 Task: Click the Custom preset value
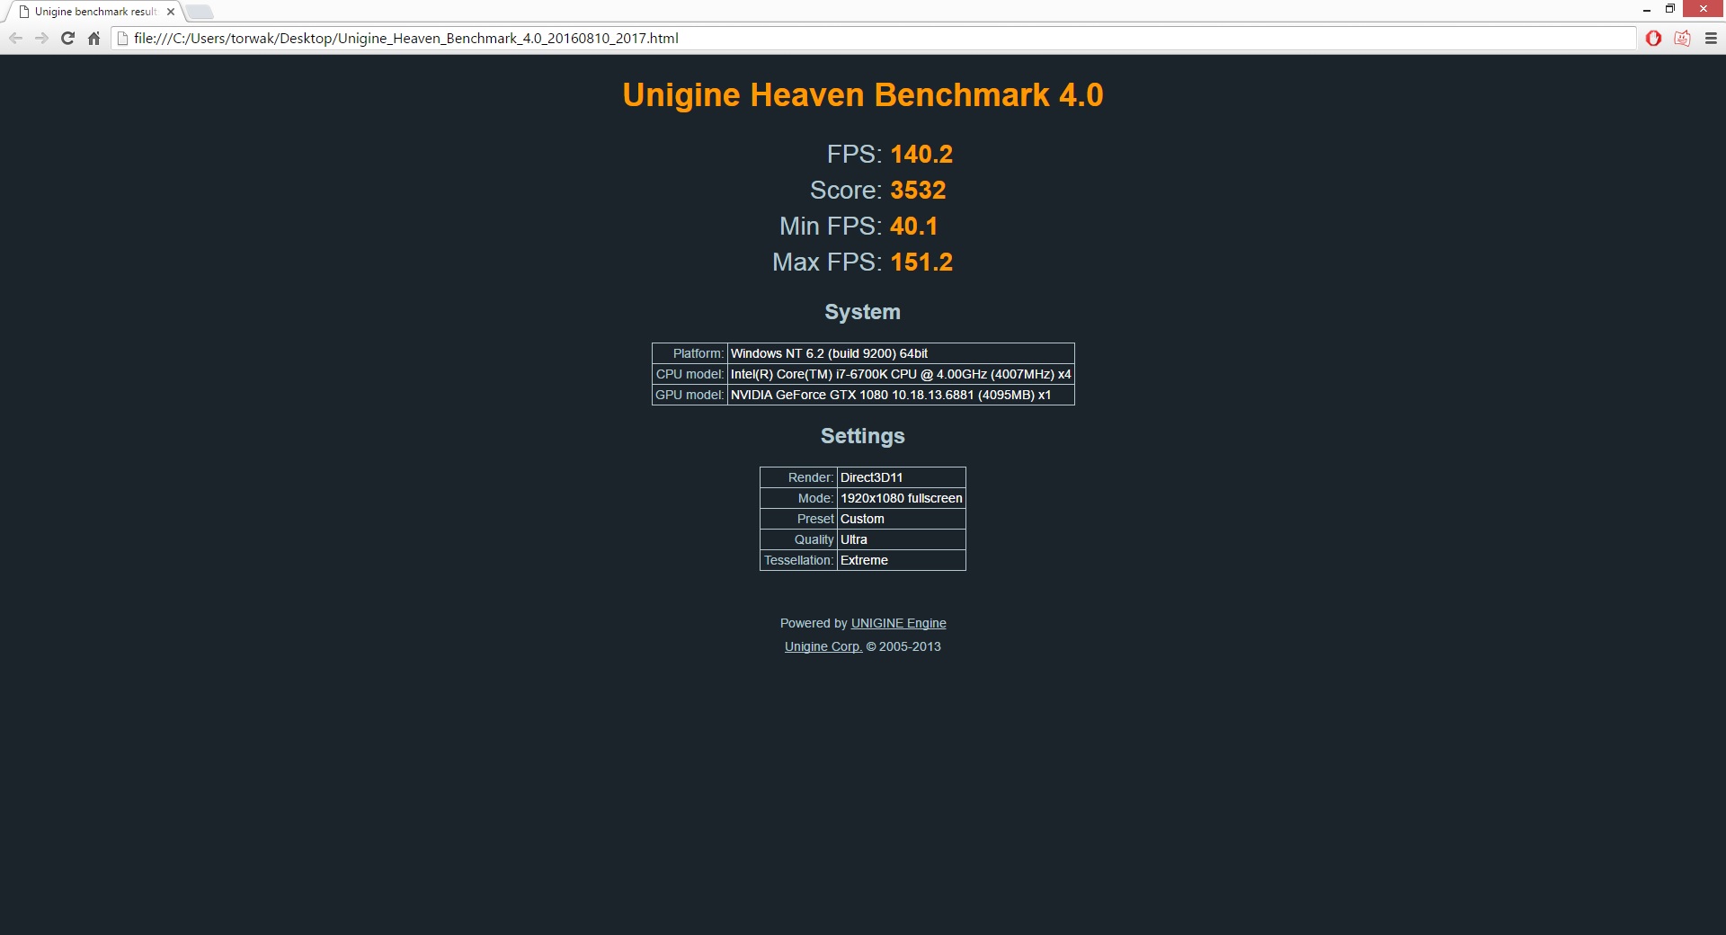[902, 519]
